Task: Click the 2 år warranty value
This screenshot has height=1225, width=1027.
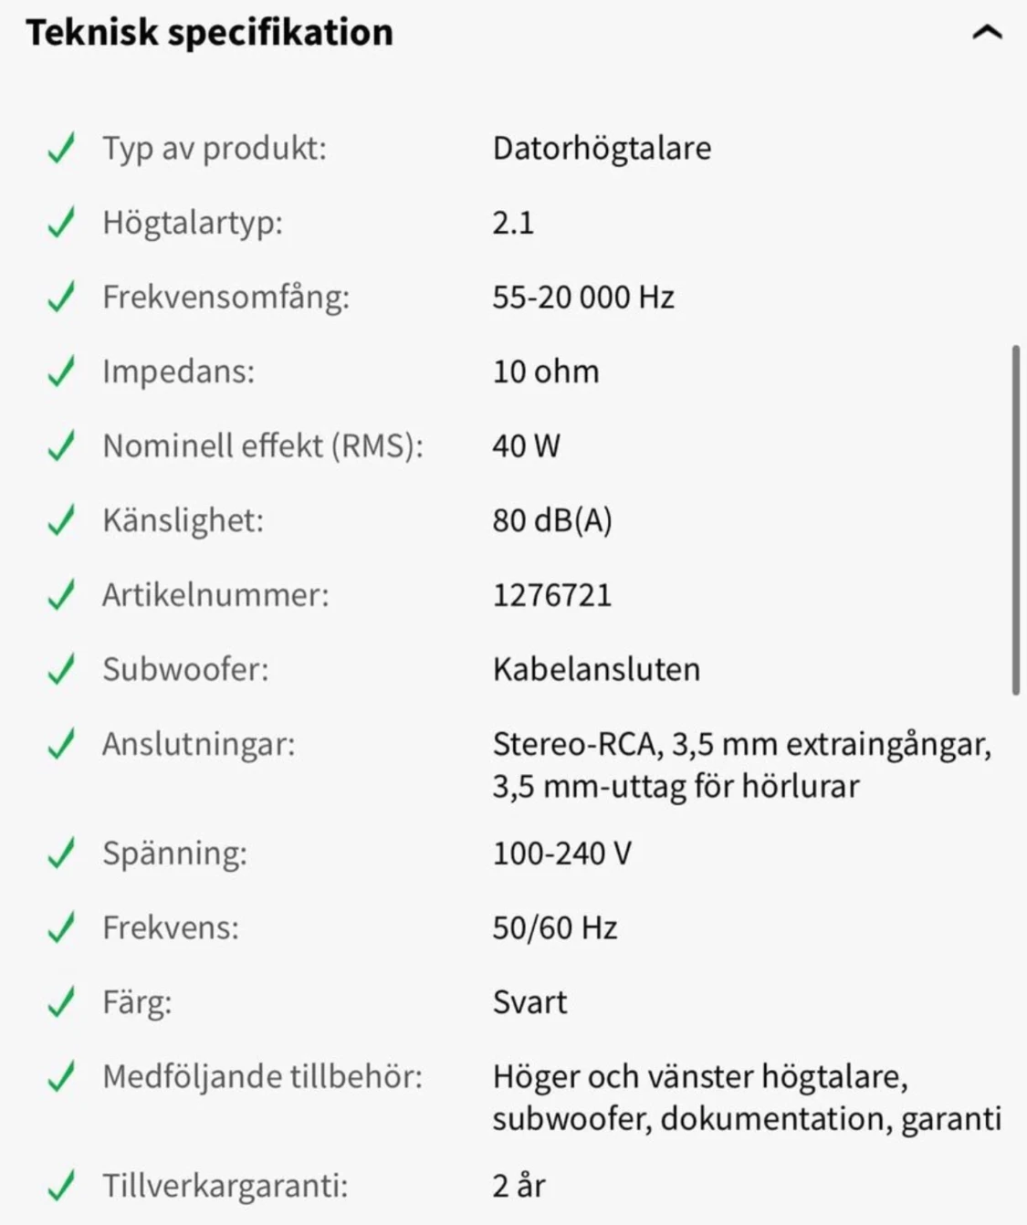Action: 519,1186
